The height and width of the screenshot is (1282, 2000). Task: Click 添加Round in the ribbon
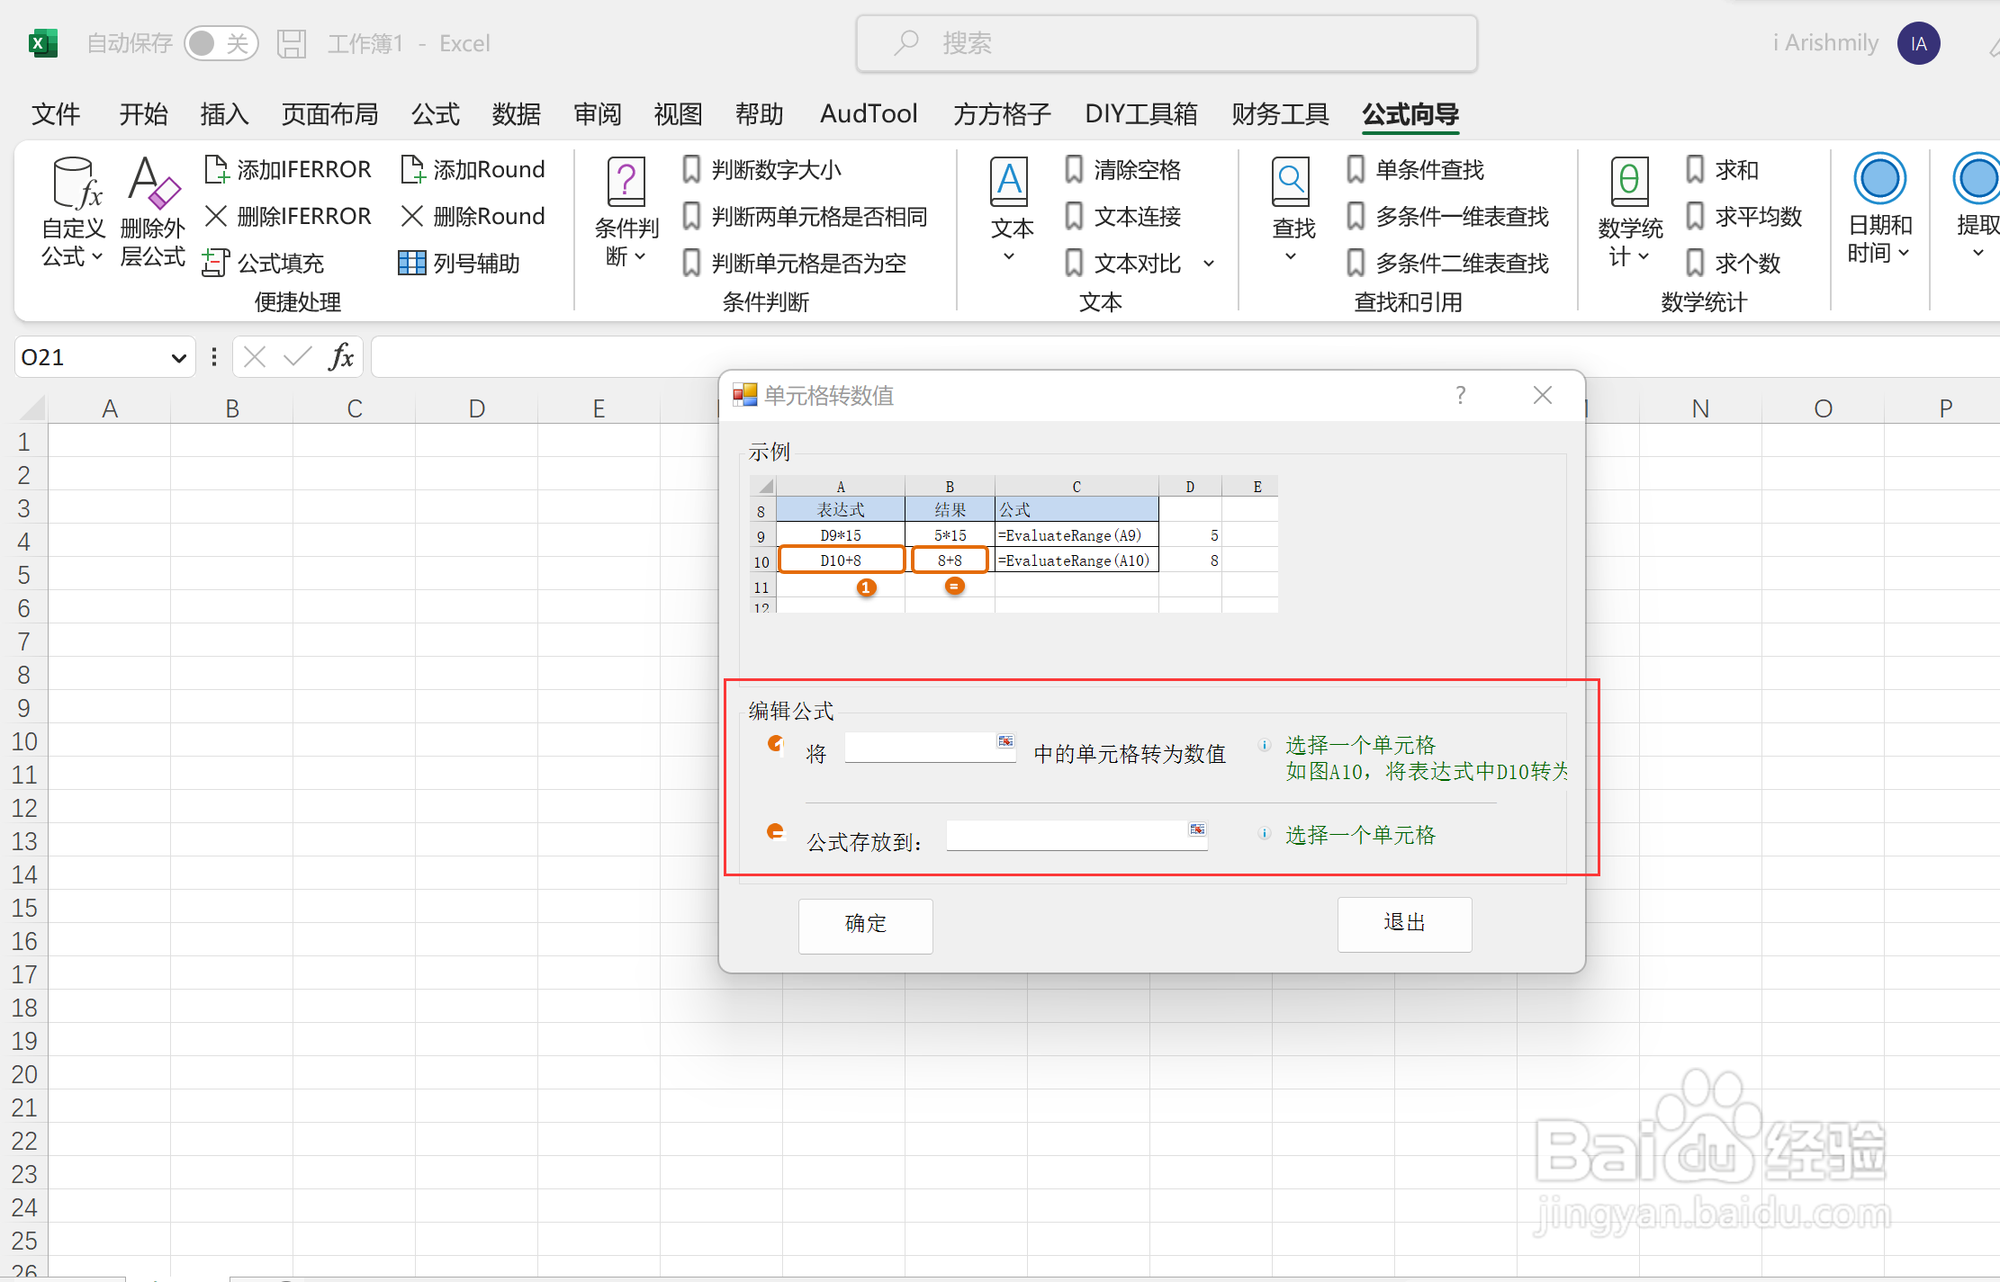tap(473, 169)
